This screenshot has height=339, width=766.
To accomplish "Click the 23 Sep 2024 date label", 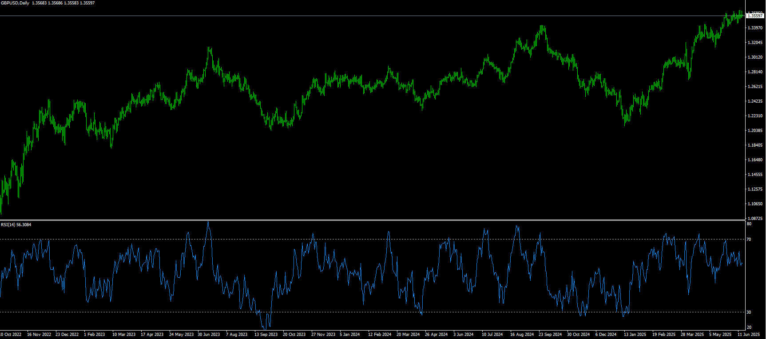I will [x=550, y=335].
